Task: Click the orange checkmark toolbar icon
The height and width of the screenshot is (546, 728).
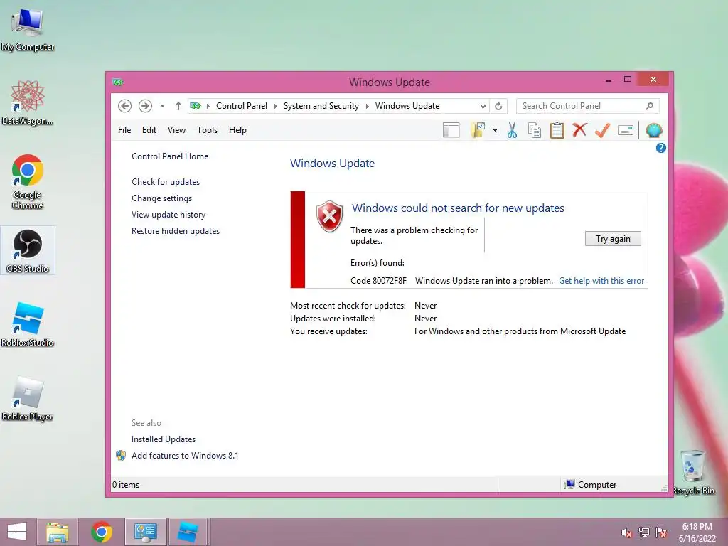Action: pos(602,131)
